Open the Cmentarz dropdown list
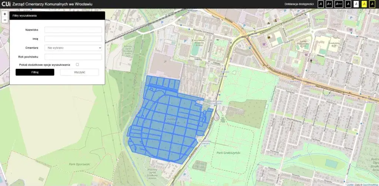Image resolution: width=379 pixels, height=186 pixels. (73, 48)
